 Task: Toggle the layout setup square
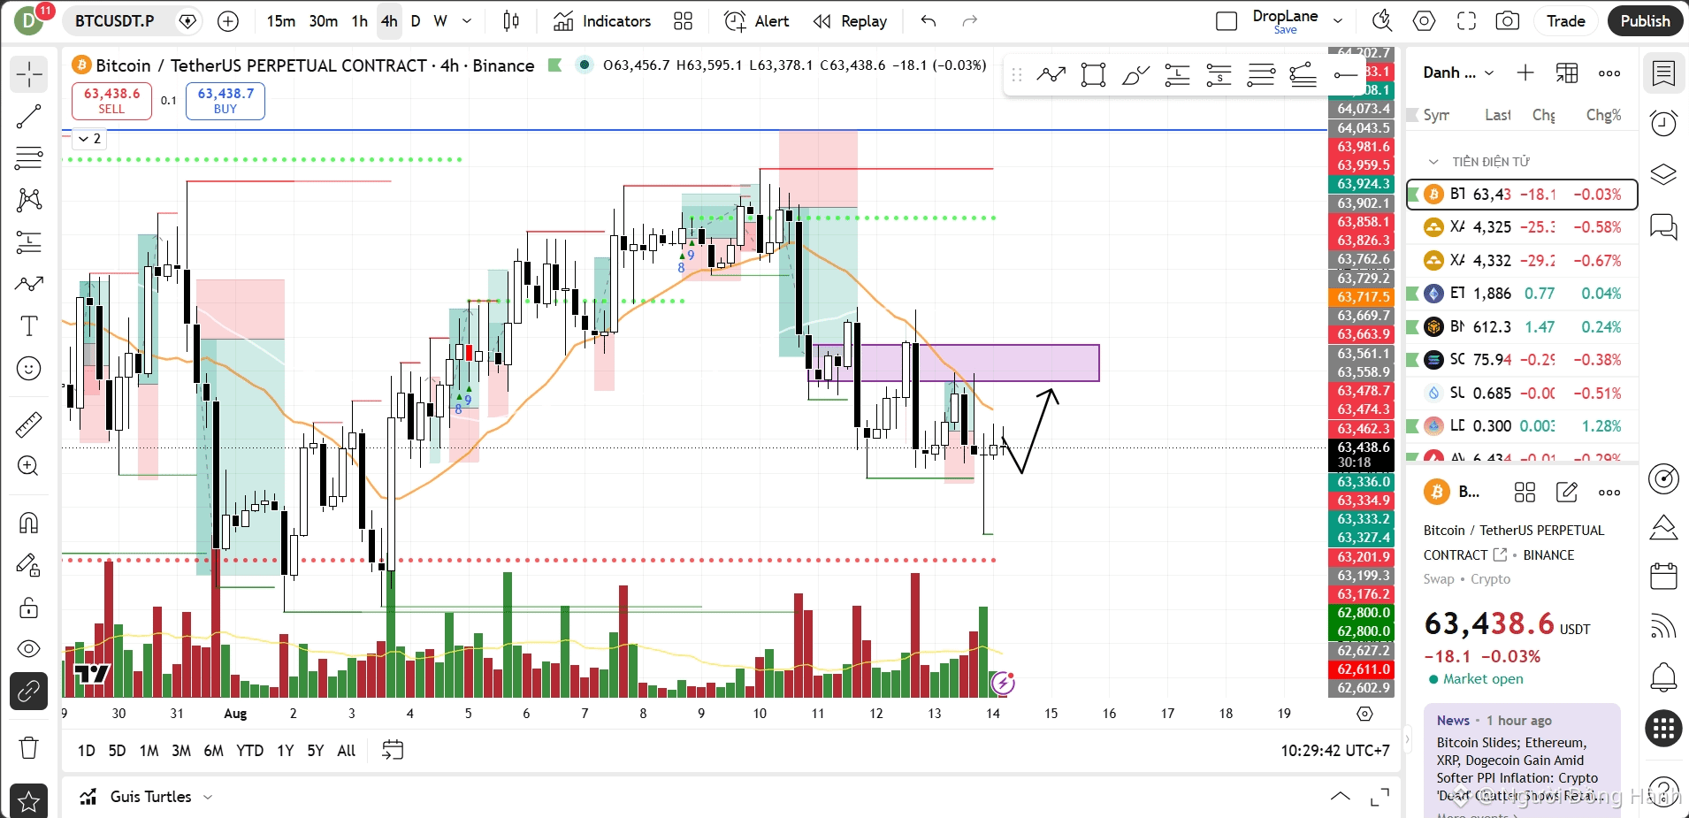point(1227,21)
